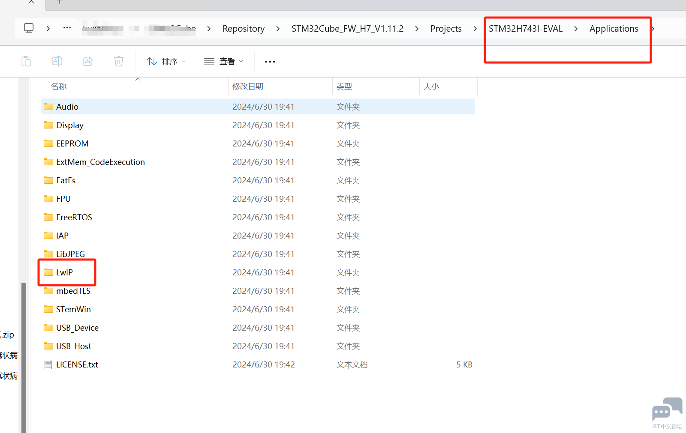
Task: Click the mbedTLS folder name
Action: click(x=73, y=291)
